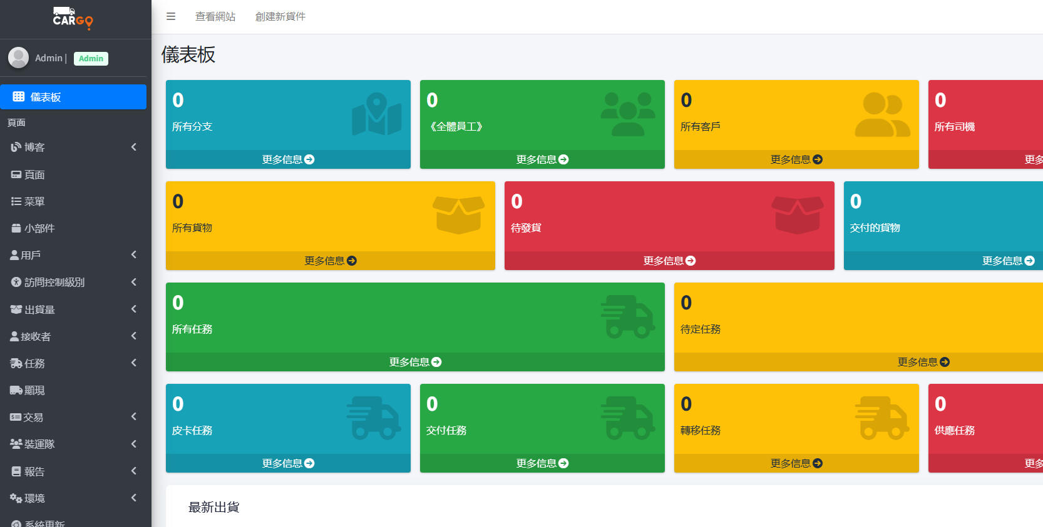This screenshot has height=527, width=1043.
Task: Click the report icon next to 報告
Action: click(x=16, y=471)
